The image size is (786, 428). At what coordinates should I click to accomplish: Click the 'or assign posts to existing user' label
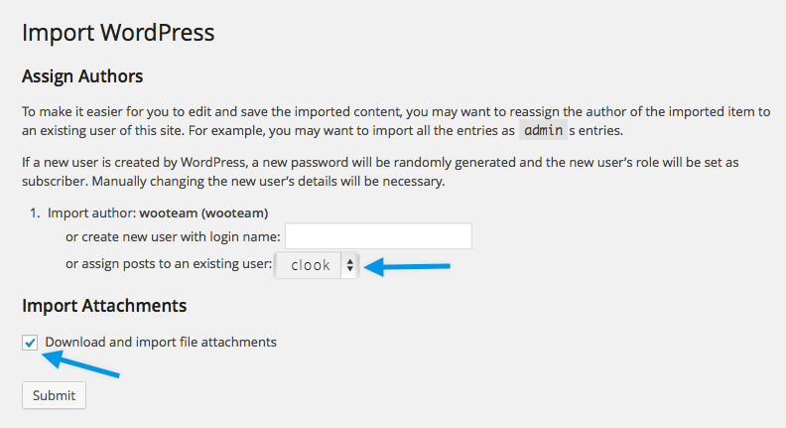click(168, 264)
